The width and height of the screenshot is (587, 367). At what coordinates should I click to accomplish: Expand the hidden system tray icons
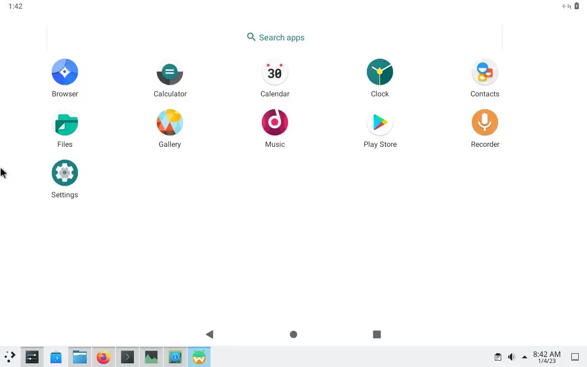525,357
